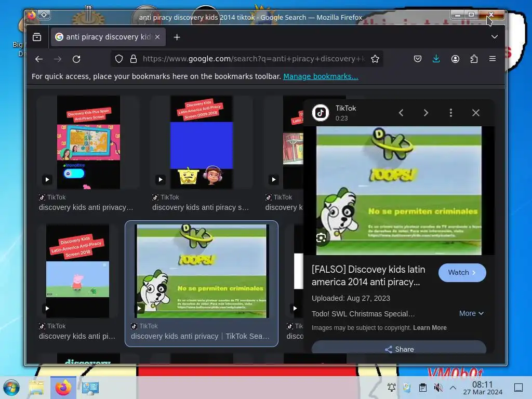Open the Learn More copyright link
The width and height of the screenshot is (532, 399).
(x=430, y=328)
